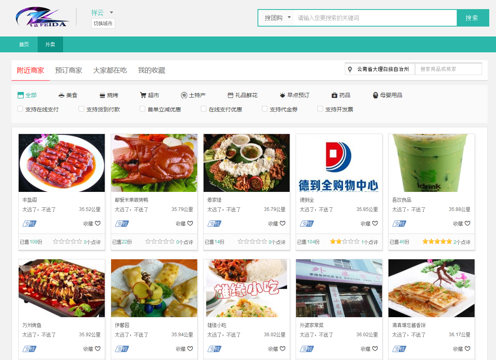Image resolution: width=496 pixels, height=360 pixels.
Task: Choose the 母婴用品 baby category icon
Action: 375,95
